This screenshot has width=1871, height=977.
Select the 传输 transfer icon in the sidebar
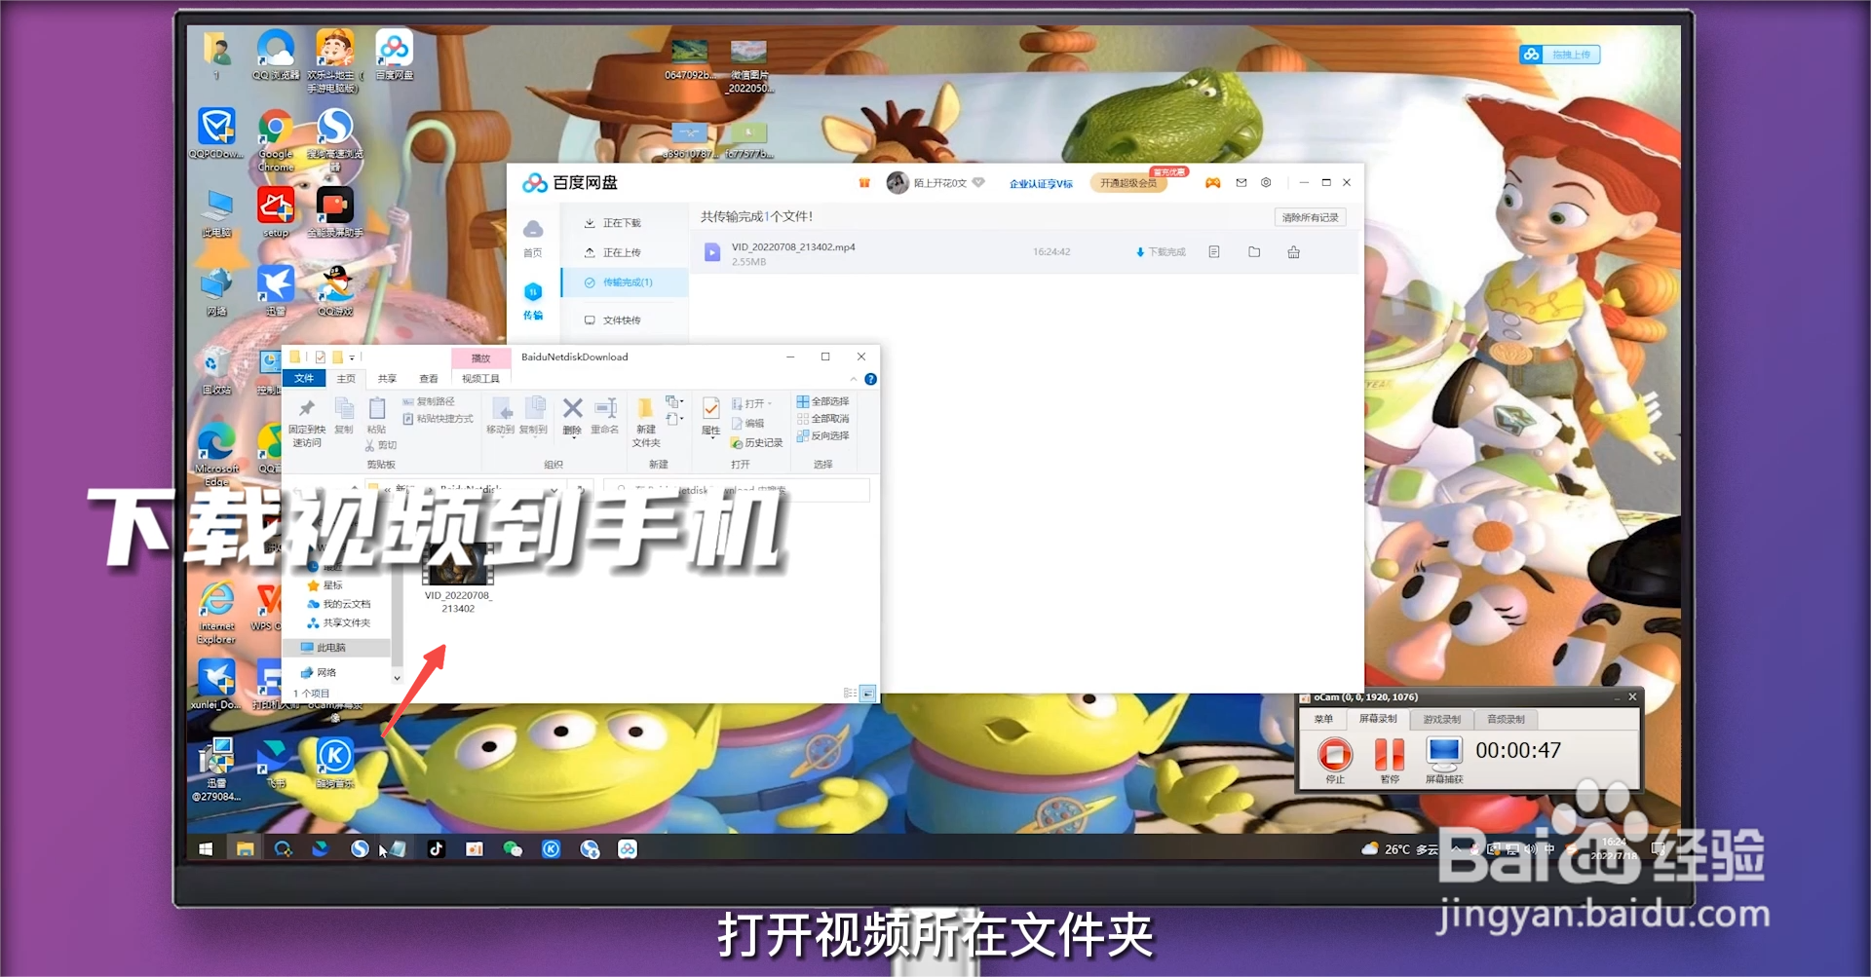tap(533, 300)
